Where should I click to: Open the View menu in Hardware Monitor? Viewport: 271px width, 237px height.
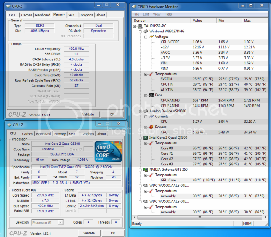pyautogui.click(x=157, y=14)
